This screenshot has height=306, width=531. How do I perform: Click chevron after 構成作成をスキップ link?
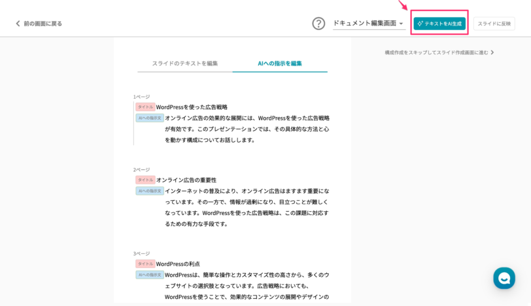coord(492,52)
